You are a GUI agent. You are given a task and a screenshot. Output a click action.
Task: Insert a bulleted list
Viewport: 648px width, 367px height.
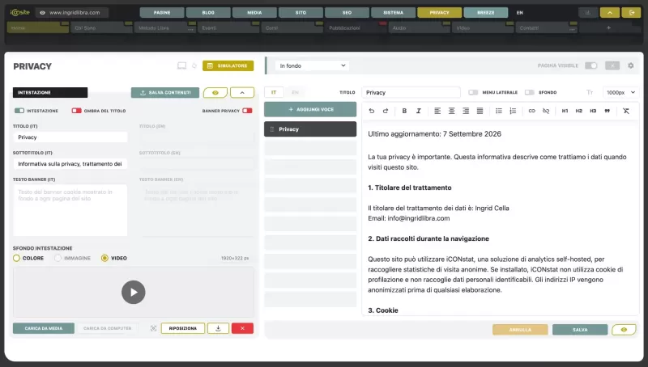[x=499, y=111]
